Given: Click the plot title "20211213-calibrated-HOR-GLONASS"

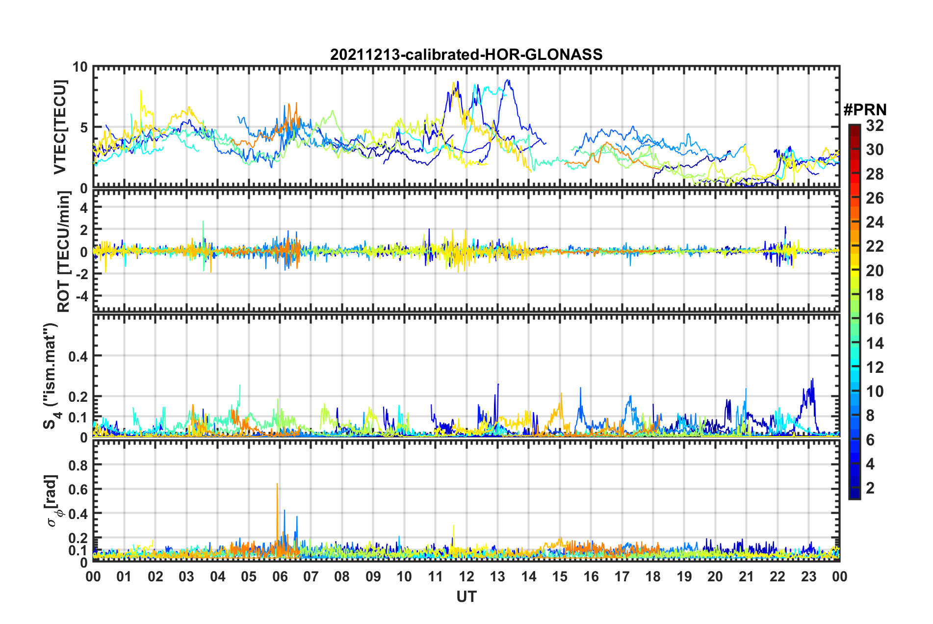Looking at the screenshot, I should click(x=466, y=54).
